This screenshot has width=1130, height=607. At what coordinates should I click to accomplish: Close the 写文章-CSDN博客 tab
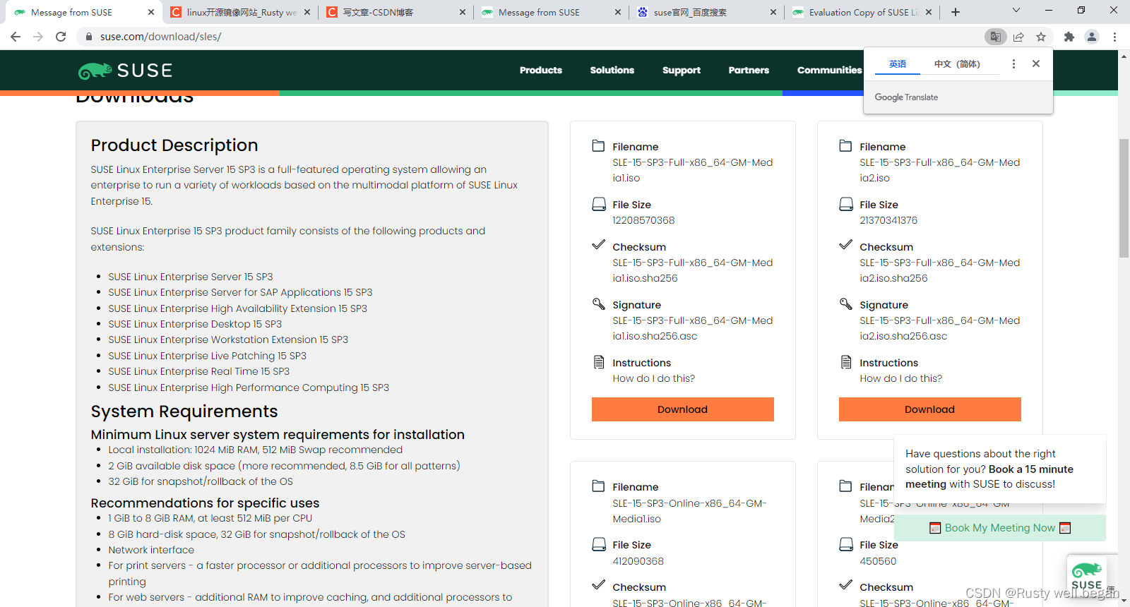(463, 12)
